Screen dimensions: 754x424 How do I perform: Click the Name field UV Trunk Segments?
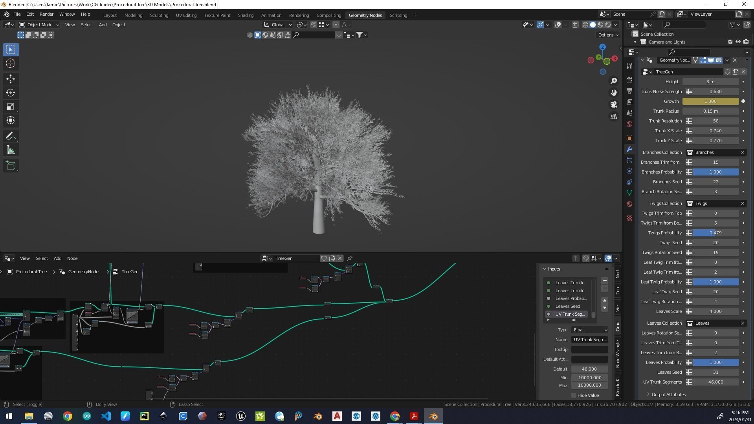click(x=590, y=340)
